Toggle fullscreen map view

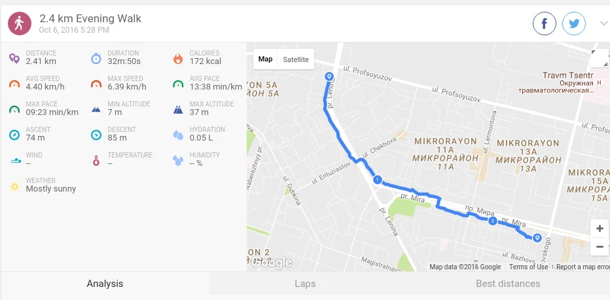coord(599,59)
